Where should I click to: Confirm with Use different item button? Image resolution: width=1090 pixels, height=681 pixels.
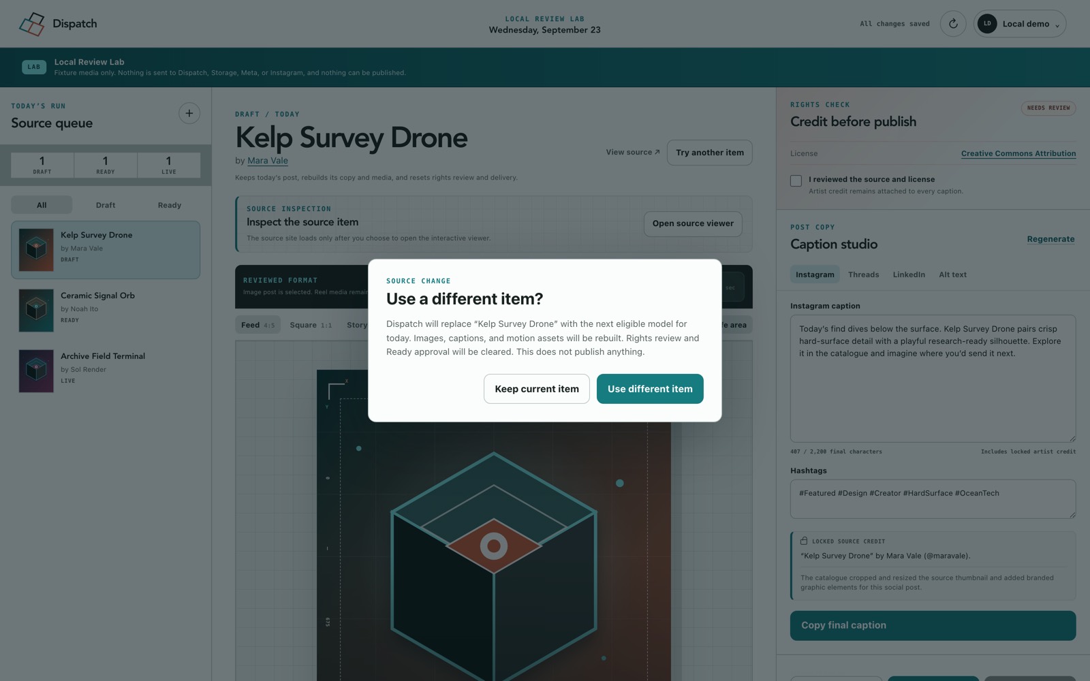pos(650,389)
